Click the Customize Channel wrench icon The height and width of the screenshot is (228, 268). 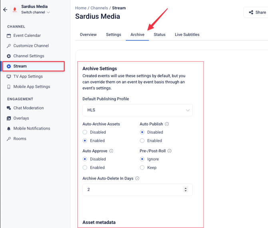point(9,46)
